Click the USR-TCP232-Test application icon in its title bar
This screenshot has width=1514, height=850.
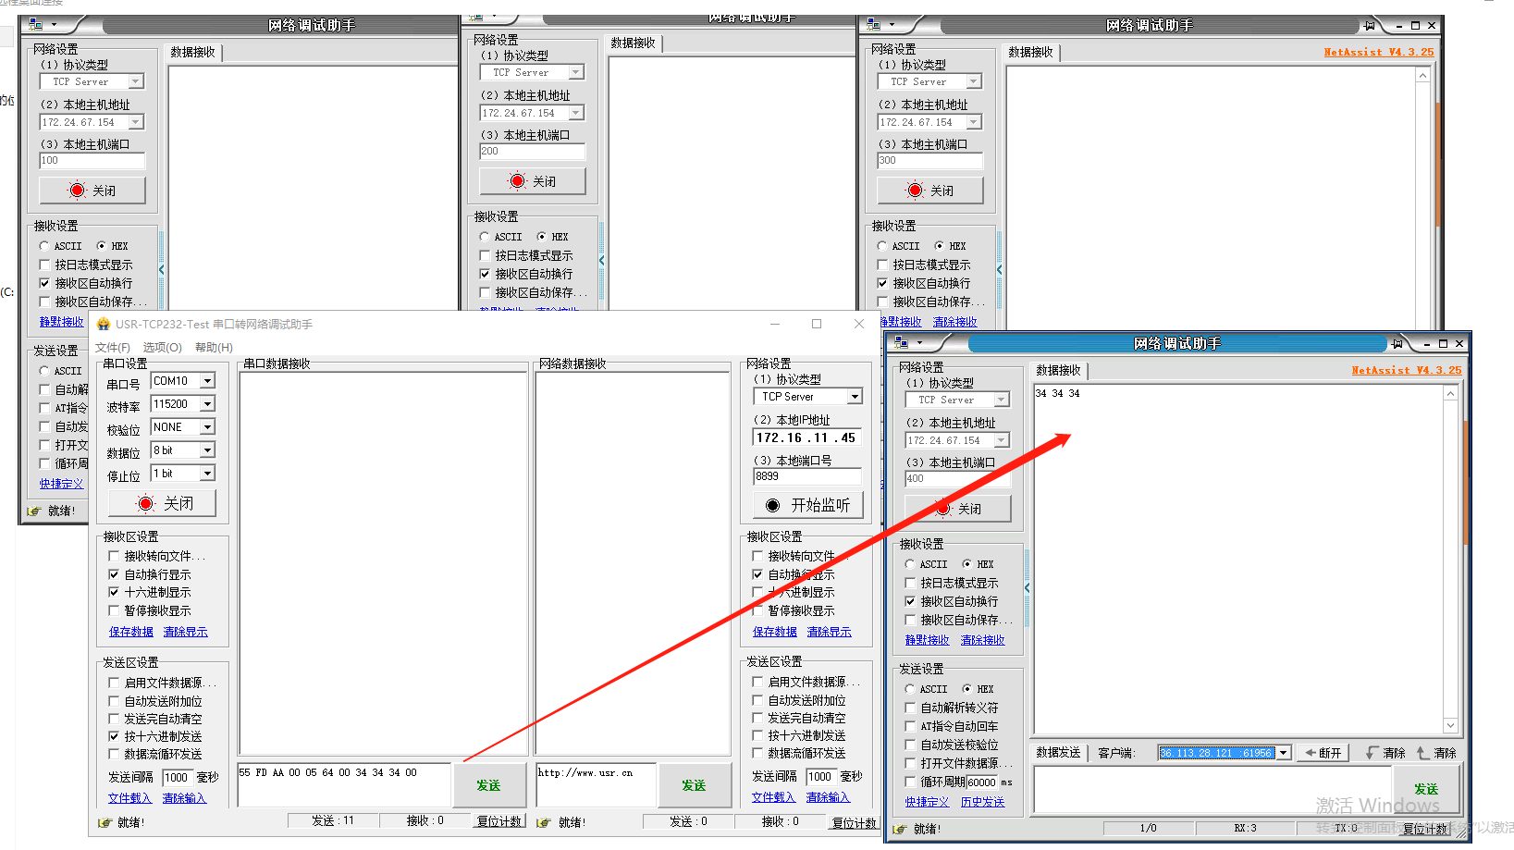point(104,324)
